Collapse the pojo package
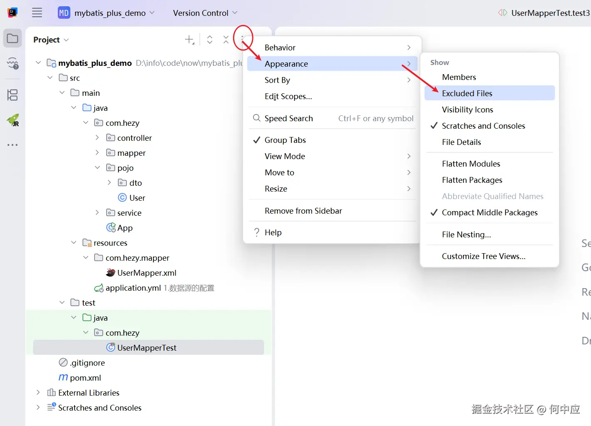The width and height of the screenshot is (591, 426). [x=97, y=167]
